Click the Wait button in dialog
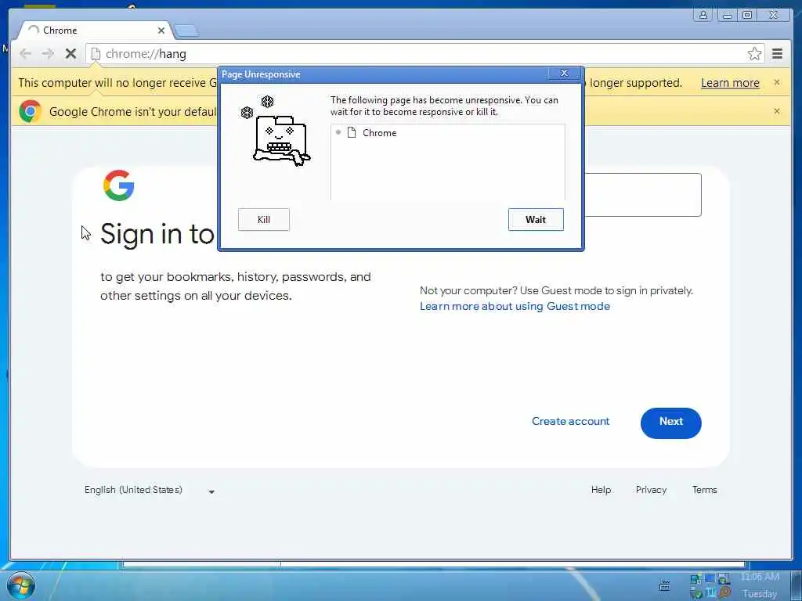Viewport: 802px width, 601px height. tap(536, 220)
